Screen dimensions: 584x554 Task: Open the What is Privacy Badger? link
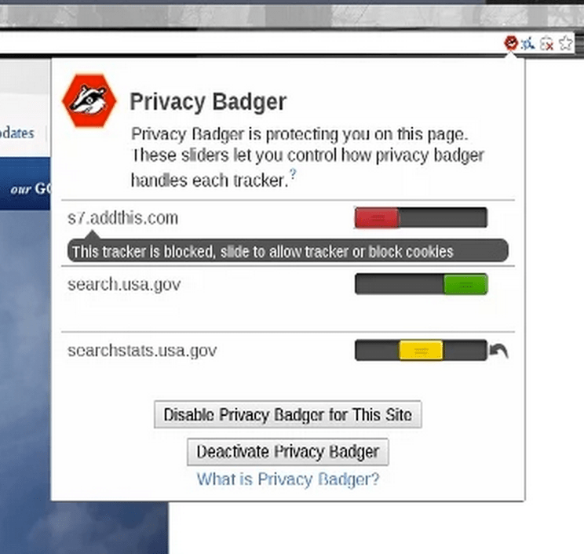(287, 479)
